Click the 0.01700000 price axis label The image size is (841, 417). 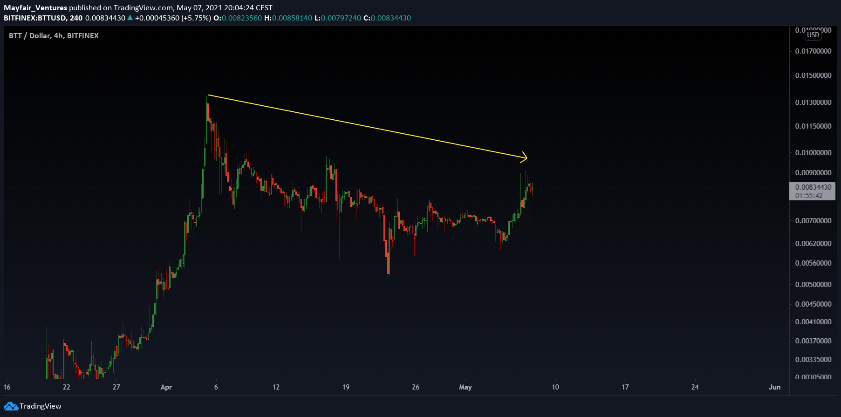tap(813, 51)
